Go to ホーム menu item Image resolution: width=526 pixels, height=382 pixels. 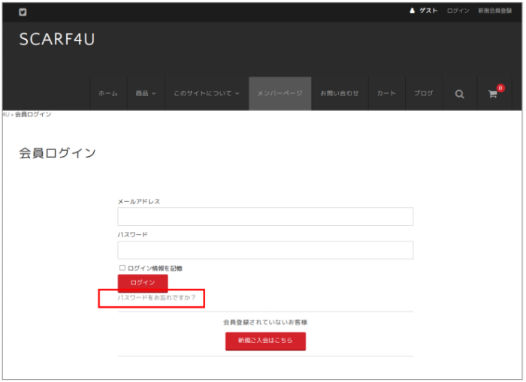[x=108, y=94]
